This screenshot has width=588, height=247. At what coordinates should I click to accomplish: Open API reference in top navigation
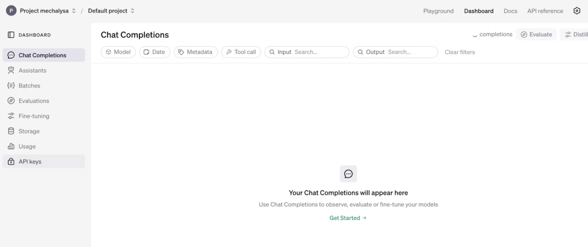(545, 11)
